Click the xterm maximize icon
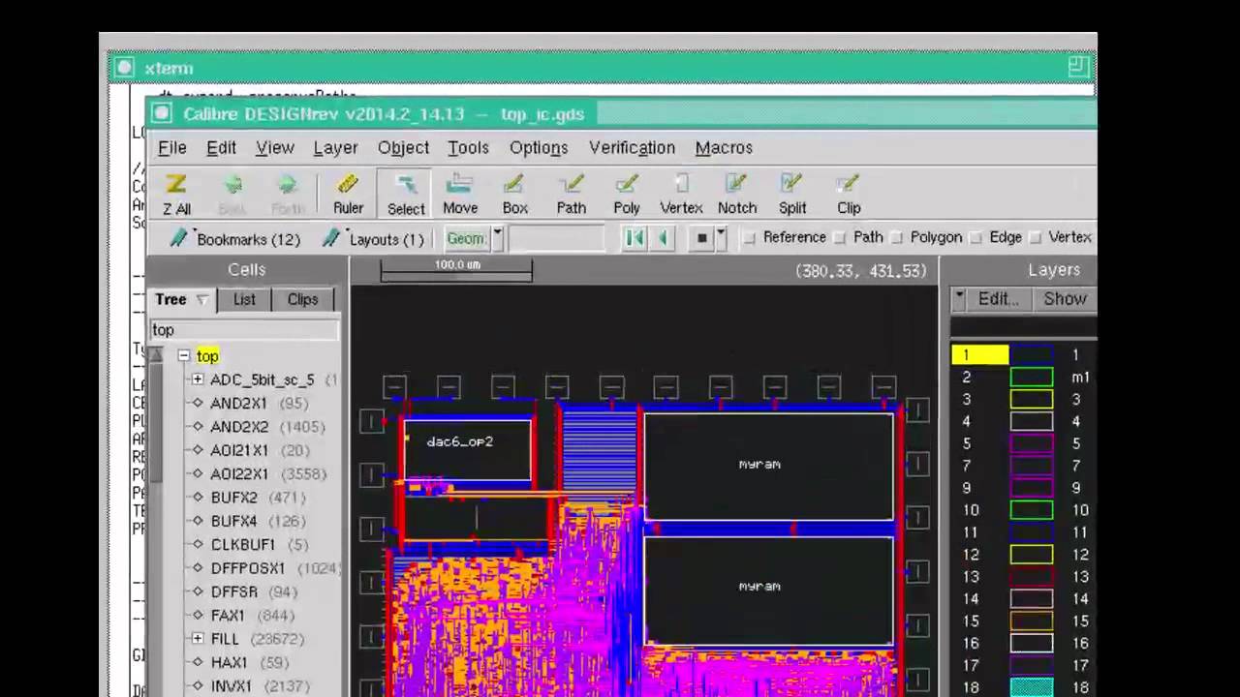Screen dimensions: 1240x697 pos(1078,66)
